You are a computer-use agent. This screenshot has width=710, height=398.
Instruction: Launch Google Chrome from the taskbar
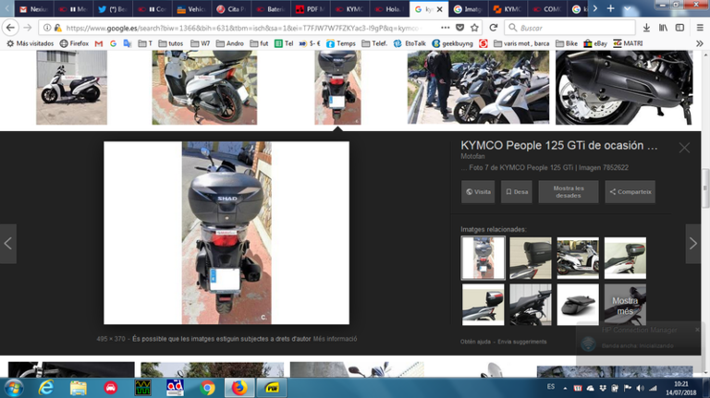(207, 387)
